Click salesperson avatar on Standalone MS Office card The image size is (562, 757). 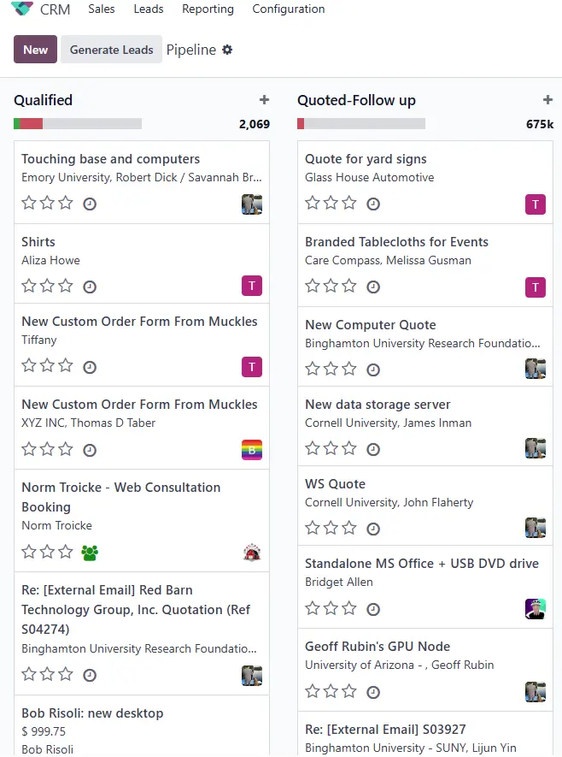pyautogui.click(x=535, y=609)
